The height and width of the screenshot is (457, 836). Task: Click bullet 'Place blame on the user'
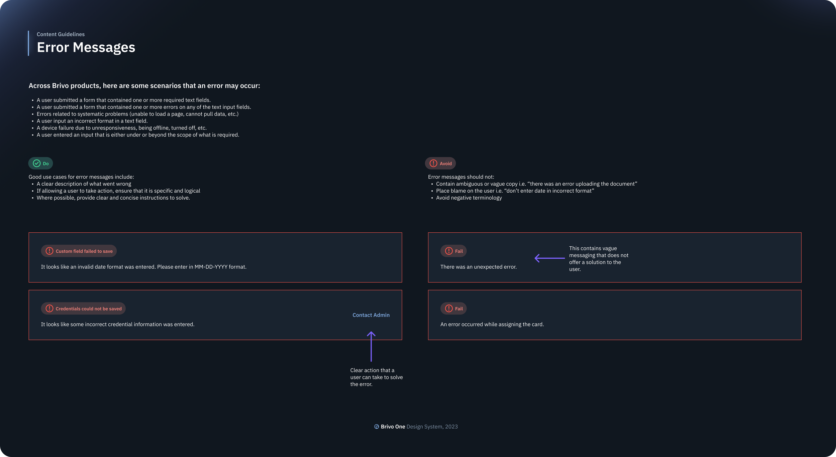(515, 191)
